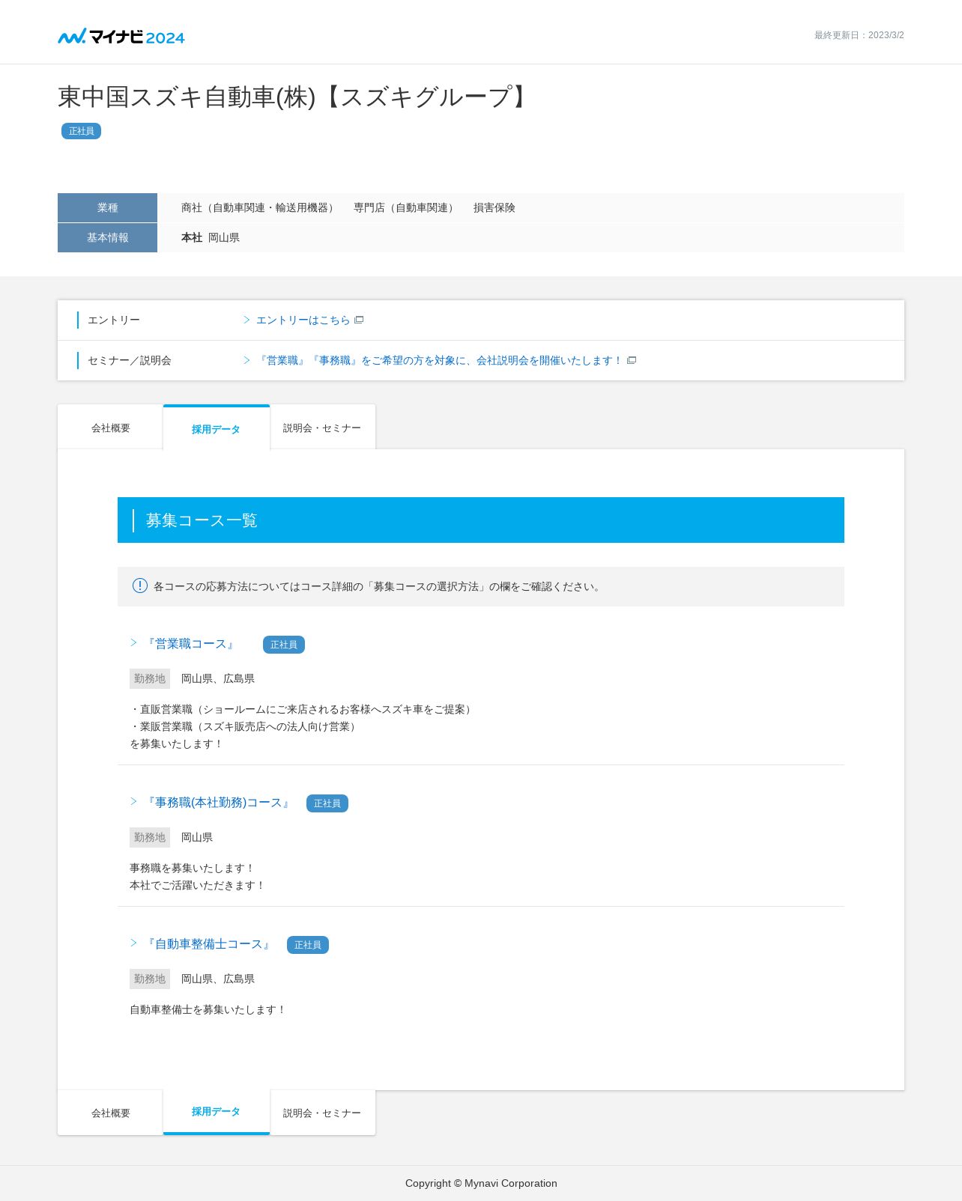Click 損害保険 industry text
Image resolution: width=962 pixels, height=1201 pixels.
coord(494,207)
